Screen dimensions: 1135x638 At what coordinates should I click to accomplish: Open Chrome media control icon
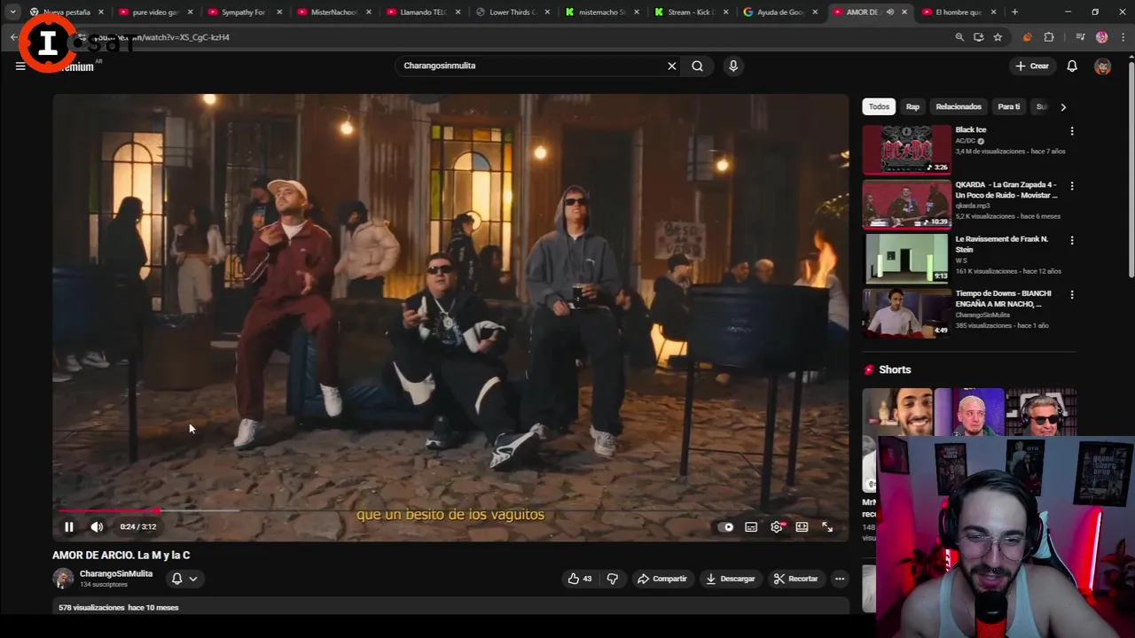1080,37
